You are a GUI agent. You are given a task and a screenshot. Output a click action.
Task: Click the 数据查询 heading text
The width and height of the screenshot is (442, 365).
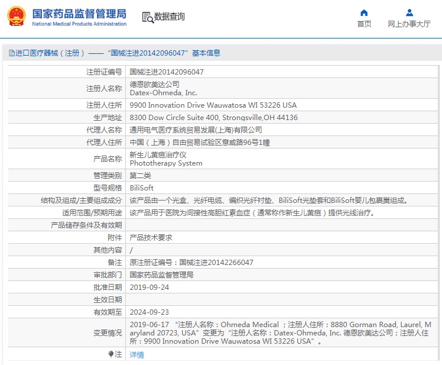pos(169,17)
